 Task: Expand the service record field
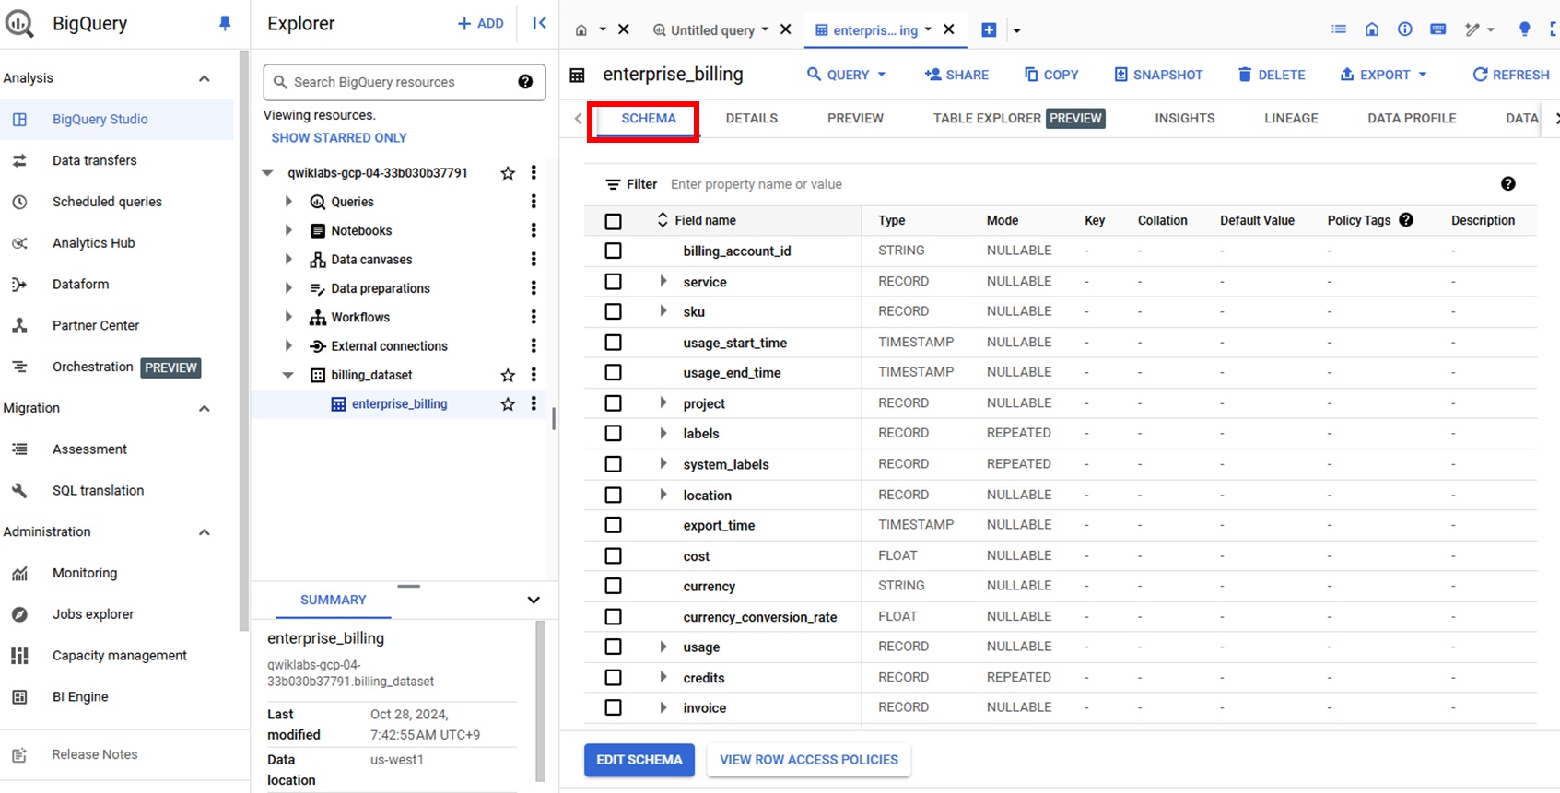(663, 281)
